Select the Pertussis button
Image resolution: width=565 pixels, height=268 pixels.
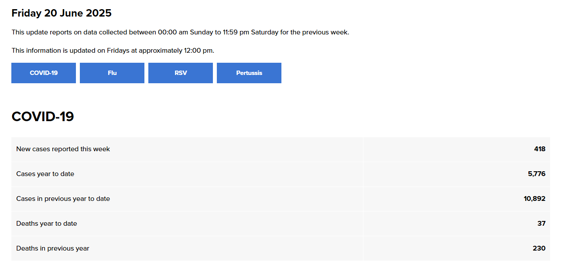coord(249,73)
